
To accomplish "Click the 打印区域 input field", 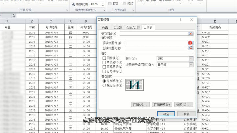I will point(154,33).
